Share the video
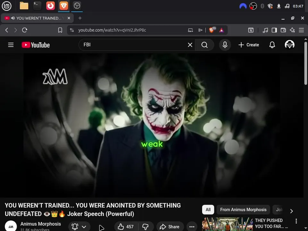The width and height of the screenshot is (308, 231). click(170, 227)
